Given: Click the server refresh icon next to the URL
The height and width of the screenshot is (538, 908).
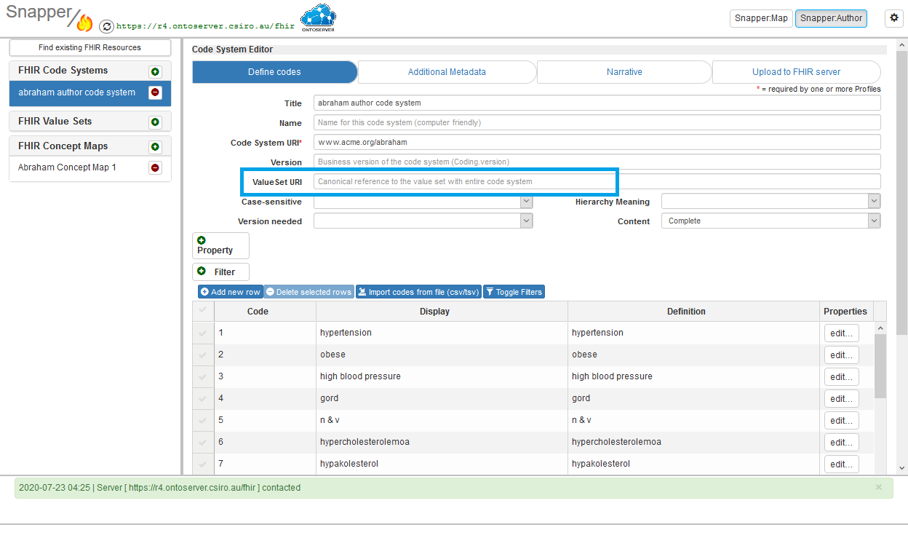Looking at the screenshot, I should tap(106, 26).
